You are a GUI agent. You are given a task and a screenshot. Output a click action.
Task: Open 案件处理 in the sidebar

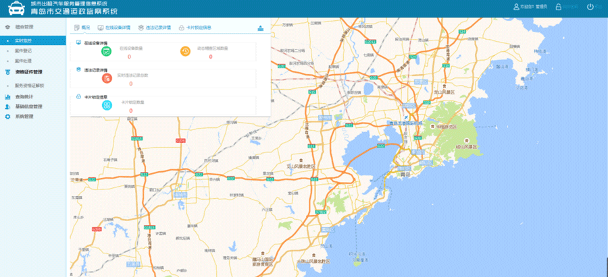[x=24, y=60]
